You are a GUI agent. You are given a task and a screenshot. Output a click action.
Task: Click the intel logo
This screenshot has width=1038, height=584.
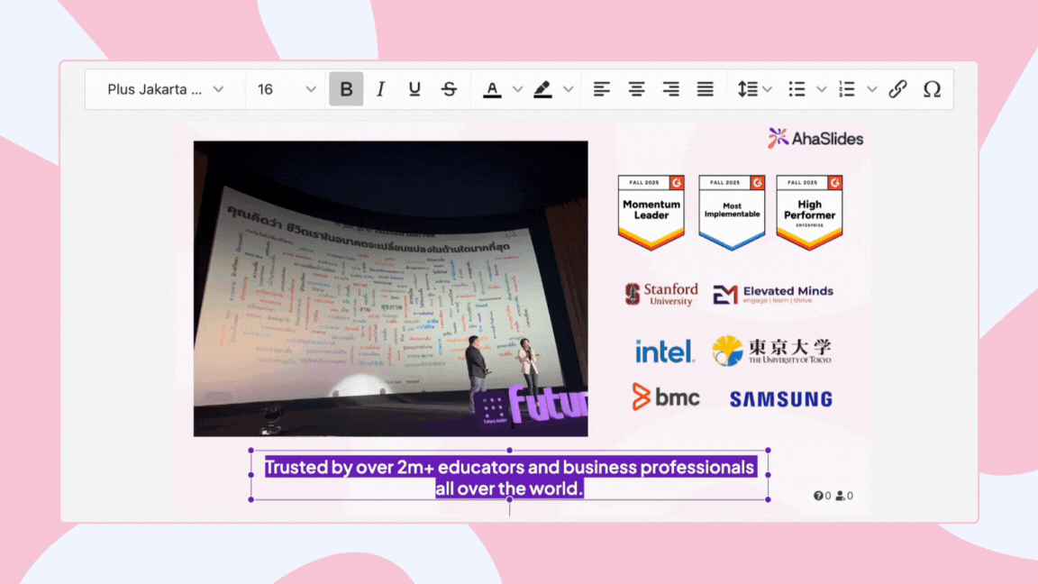[x=665, y=351]
